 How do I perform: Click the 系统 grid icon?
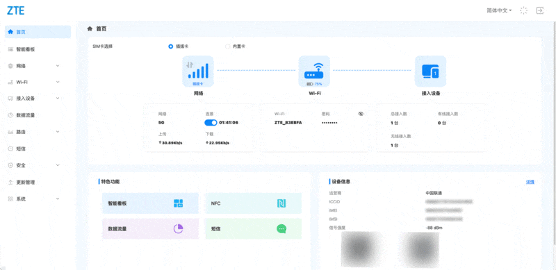pyautogui.click(x=10, y=199)
